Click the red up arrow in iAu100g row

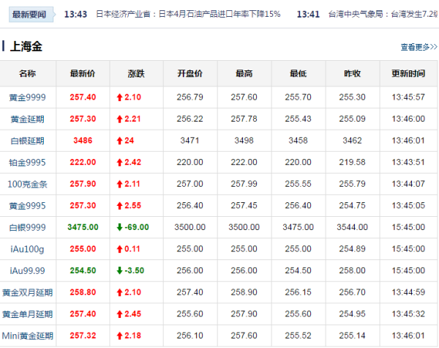point(119,249)
